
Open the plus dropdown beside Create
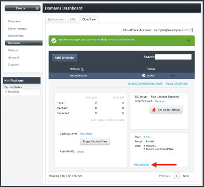pos(37,8)
